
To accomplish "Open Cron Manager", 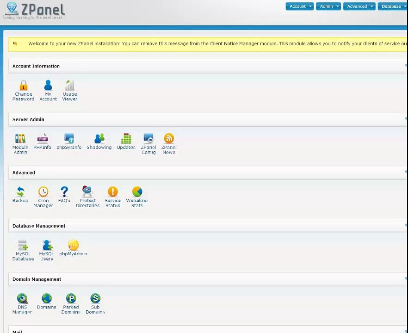I will (43, 197).
